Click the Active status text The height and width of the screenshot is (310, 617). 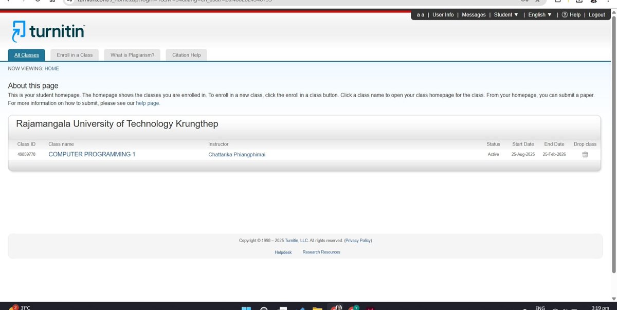click(493, 154)
